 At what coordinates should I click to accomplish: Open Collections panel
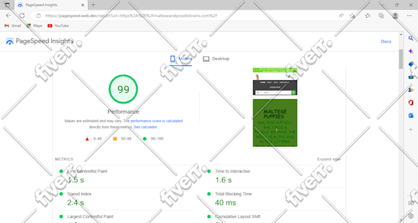[381, 16]
